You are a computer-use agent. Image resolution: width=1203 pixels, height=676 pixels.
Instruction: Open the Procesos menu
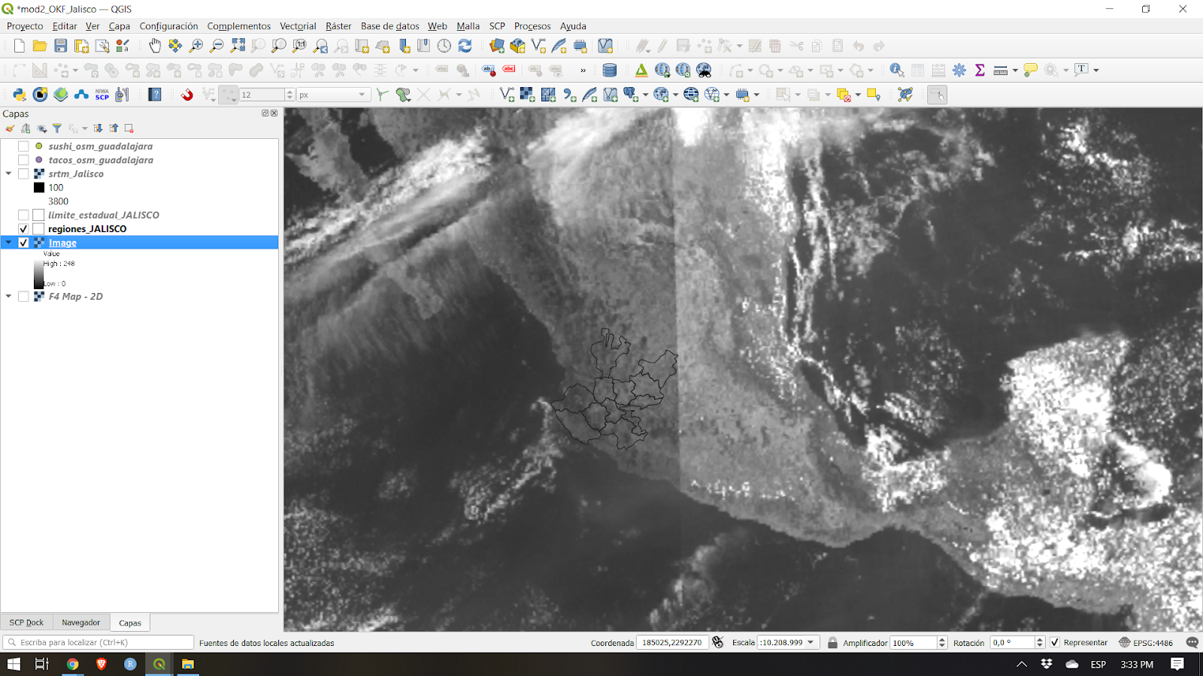click(532, 26)
